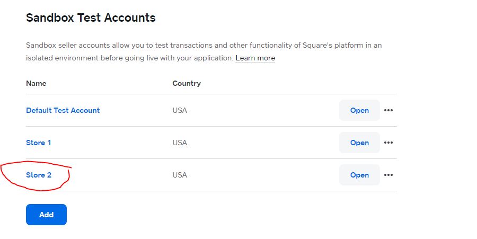The height and width of the screenshot is (239, 477).
Task: Show the ellipsis menu for Store 2
Action: click(388, 175)
